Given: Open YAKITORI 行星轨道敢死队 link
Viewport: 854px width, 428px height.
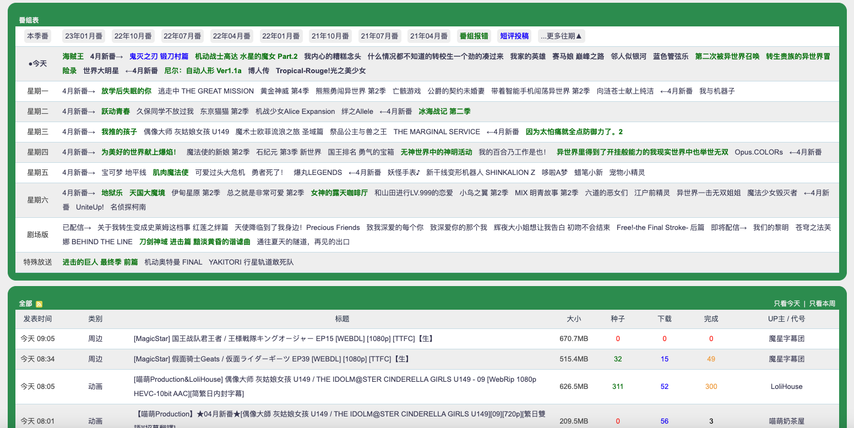Looking at the screenshot, I should [251, 262].
